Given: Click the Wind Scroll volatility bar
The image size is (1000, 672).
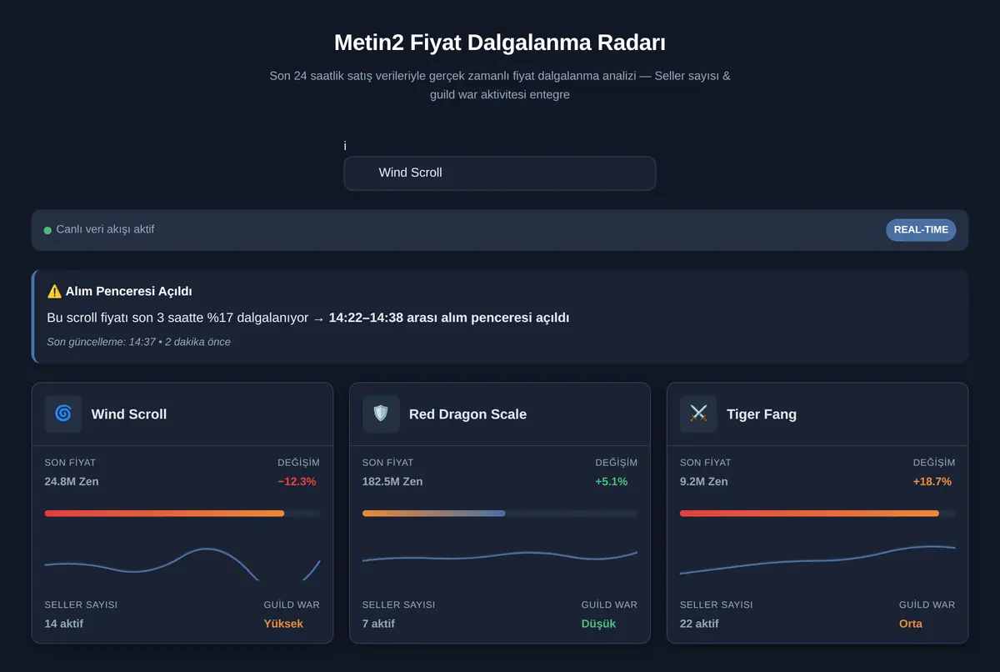Looking at the screenshot, I should point(182,514).
